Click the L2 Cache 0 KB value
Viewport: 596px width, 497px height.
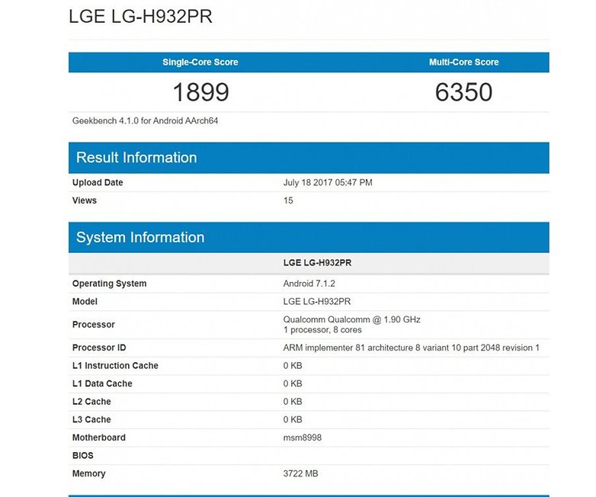point(293,402)
